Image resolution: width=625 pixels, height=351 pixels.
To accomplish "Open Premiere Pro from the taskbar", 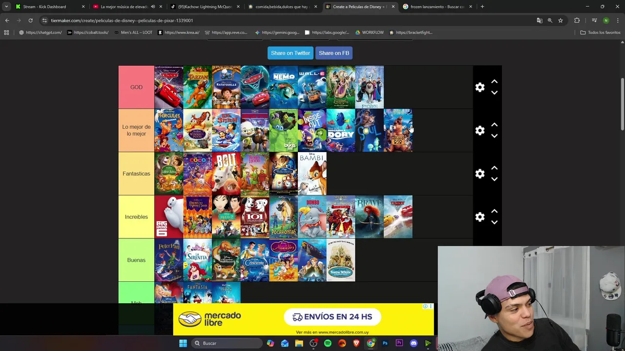I will (x=399, y=343).
